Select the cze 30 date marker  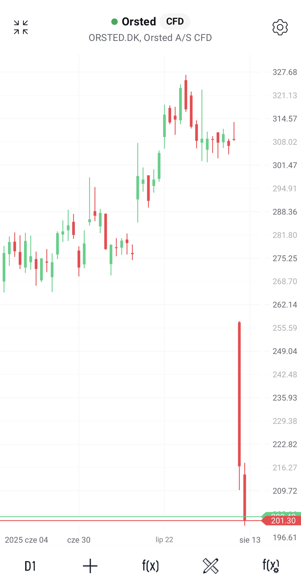[x=79, y=540]
